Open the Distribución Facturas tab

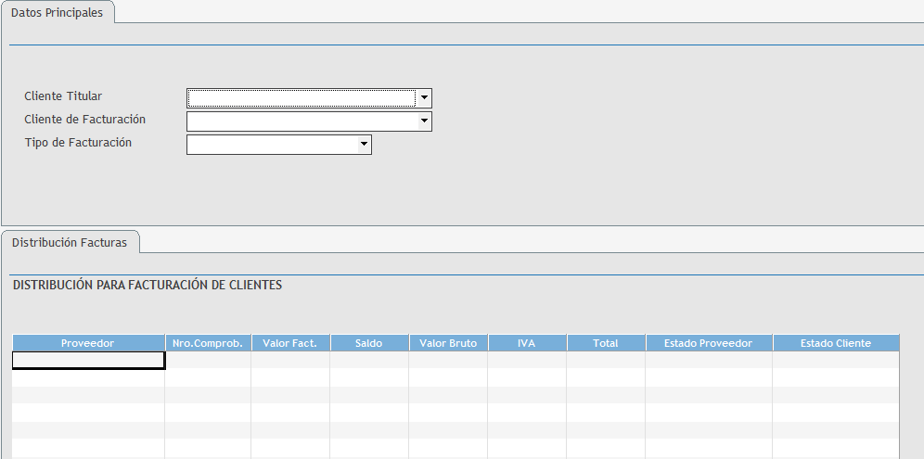70,242
